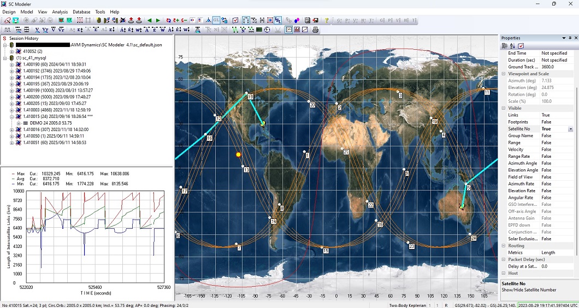The height and width of the screenshot is (308, 579).
Task: Click the printer icon in second toolbar
Action: pyautogui.click(x=315, y=29)
